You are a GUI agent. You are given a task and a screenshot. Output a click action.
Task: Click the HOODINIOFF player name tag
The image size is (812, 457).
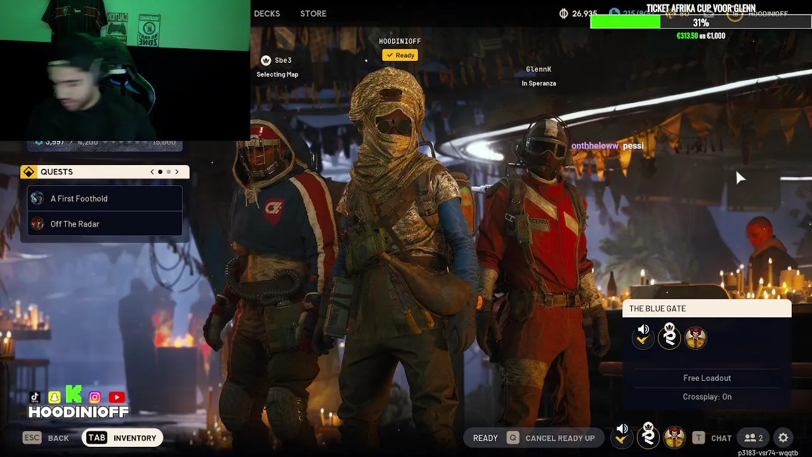point(400,41)
